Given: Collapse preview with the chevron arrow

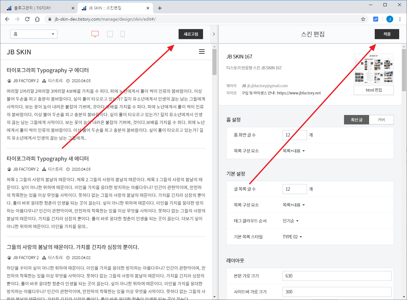Looking at the screenshot, I should (214, 34).
